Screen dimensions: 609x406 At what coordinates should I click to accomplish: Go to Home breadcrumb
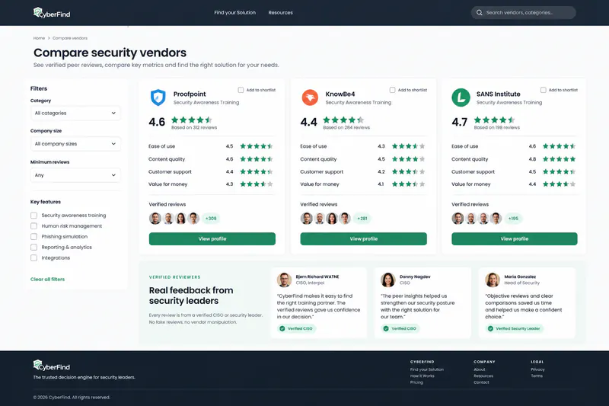[x=39, y=38]
